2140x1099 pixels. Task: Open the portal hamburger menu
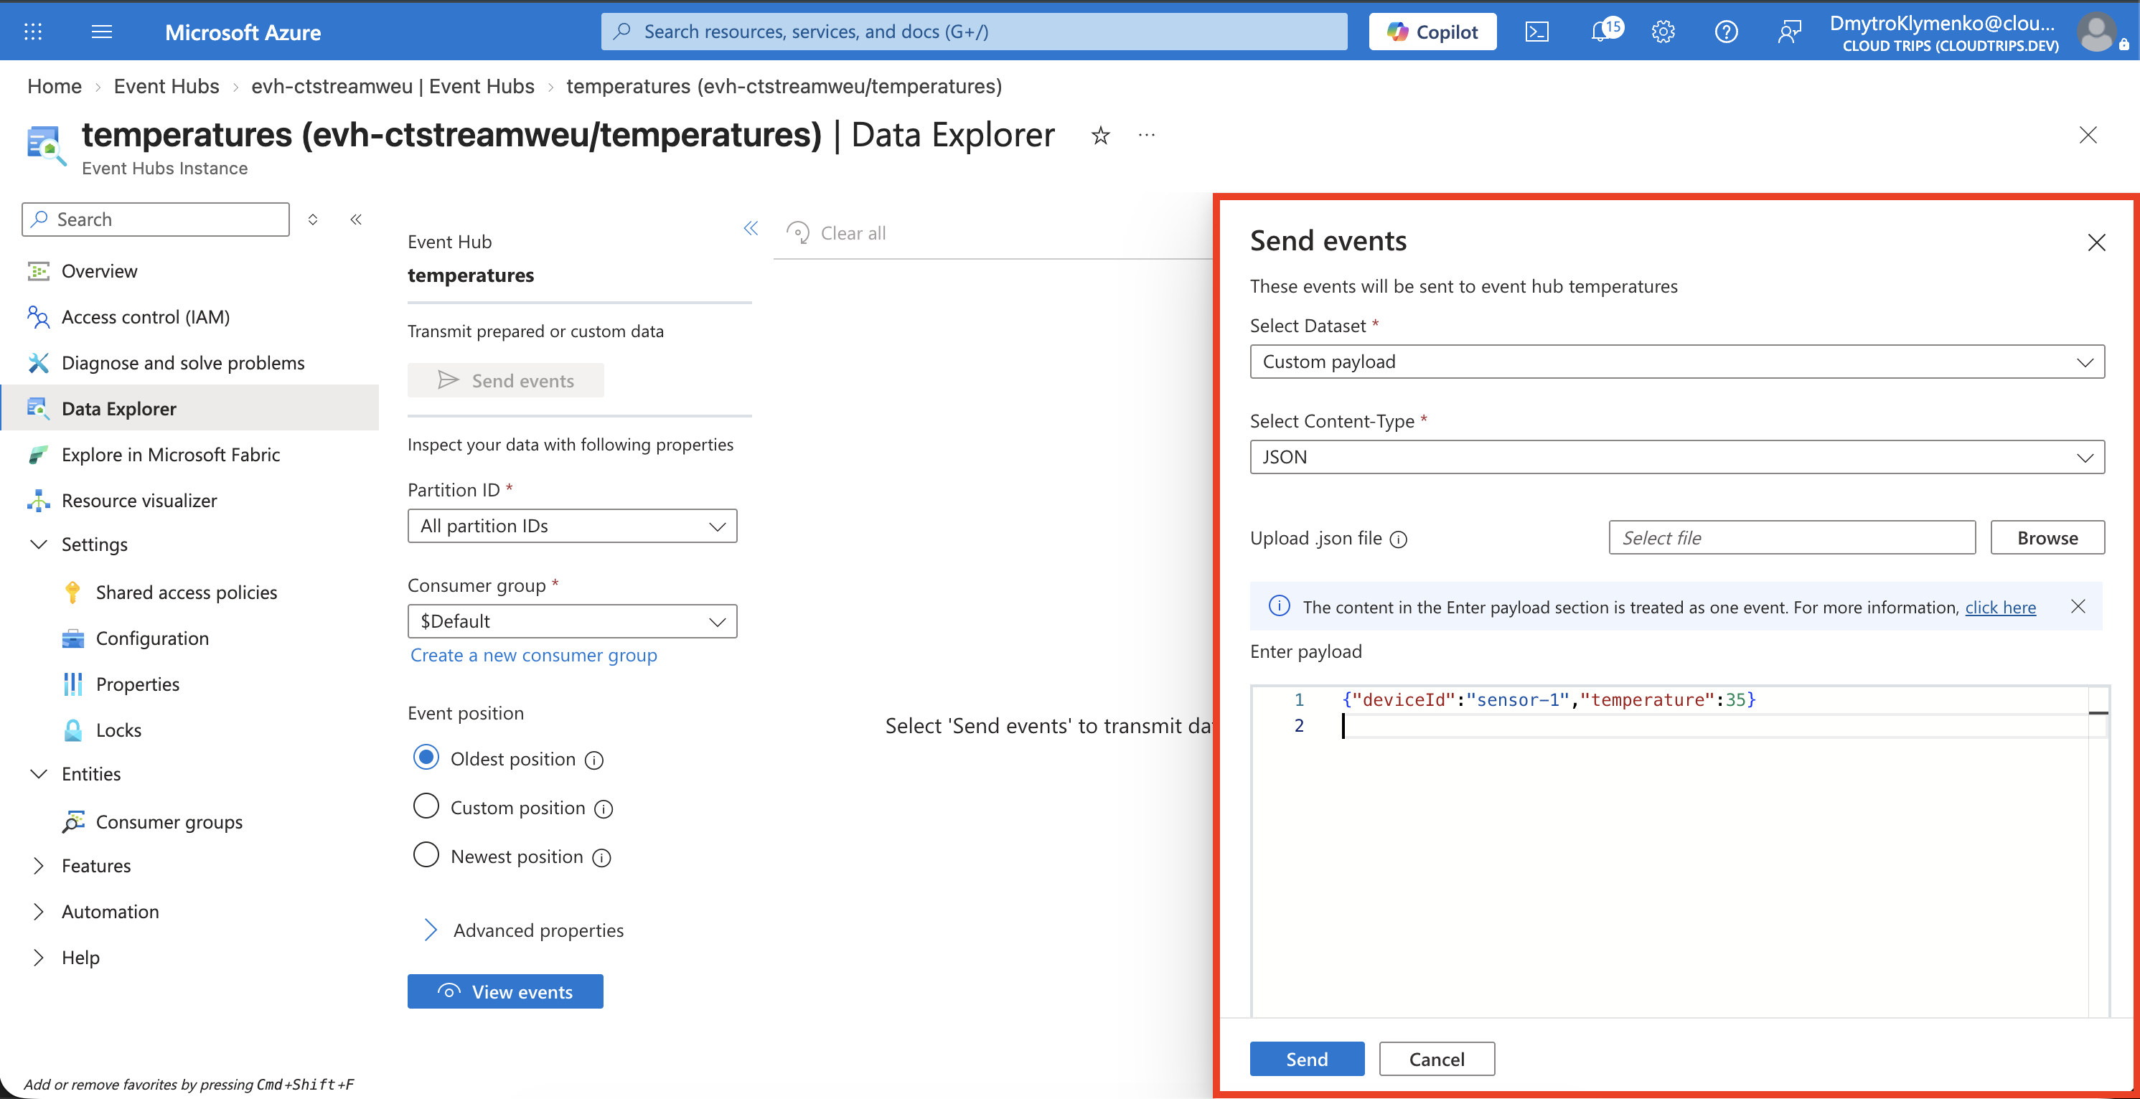101,32
